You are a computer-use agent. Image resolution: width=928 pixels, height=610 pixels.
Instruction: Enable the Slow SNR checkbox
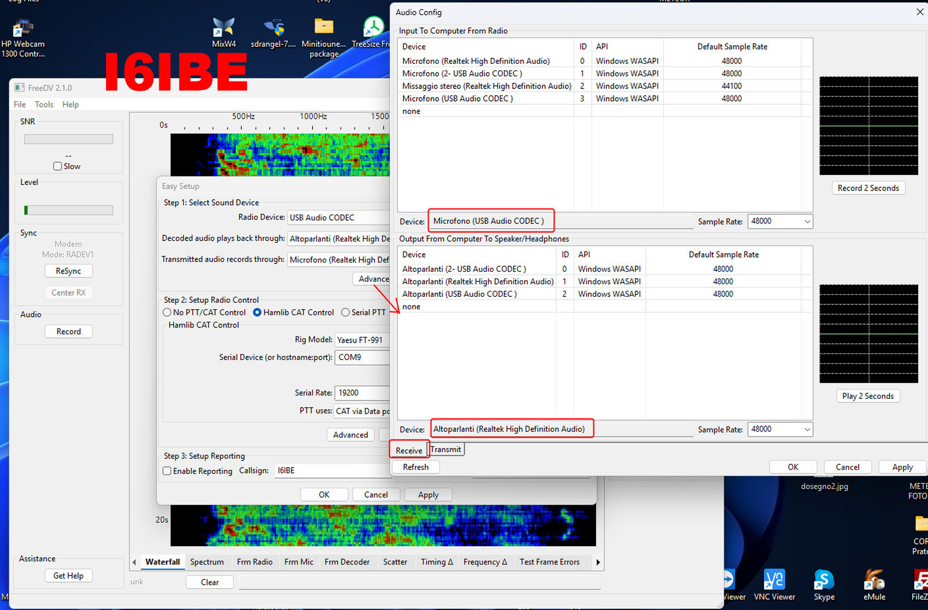point(57,166)
